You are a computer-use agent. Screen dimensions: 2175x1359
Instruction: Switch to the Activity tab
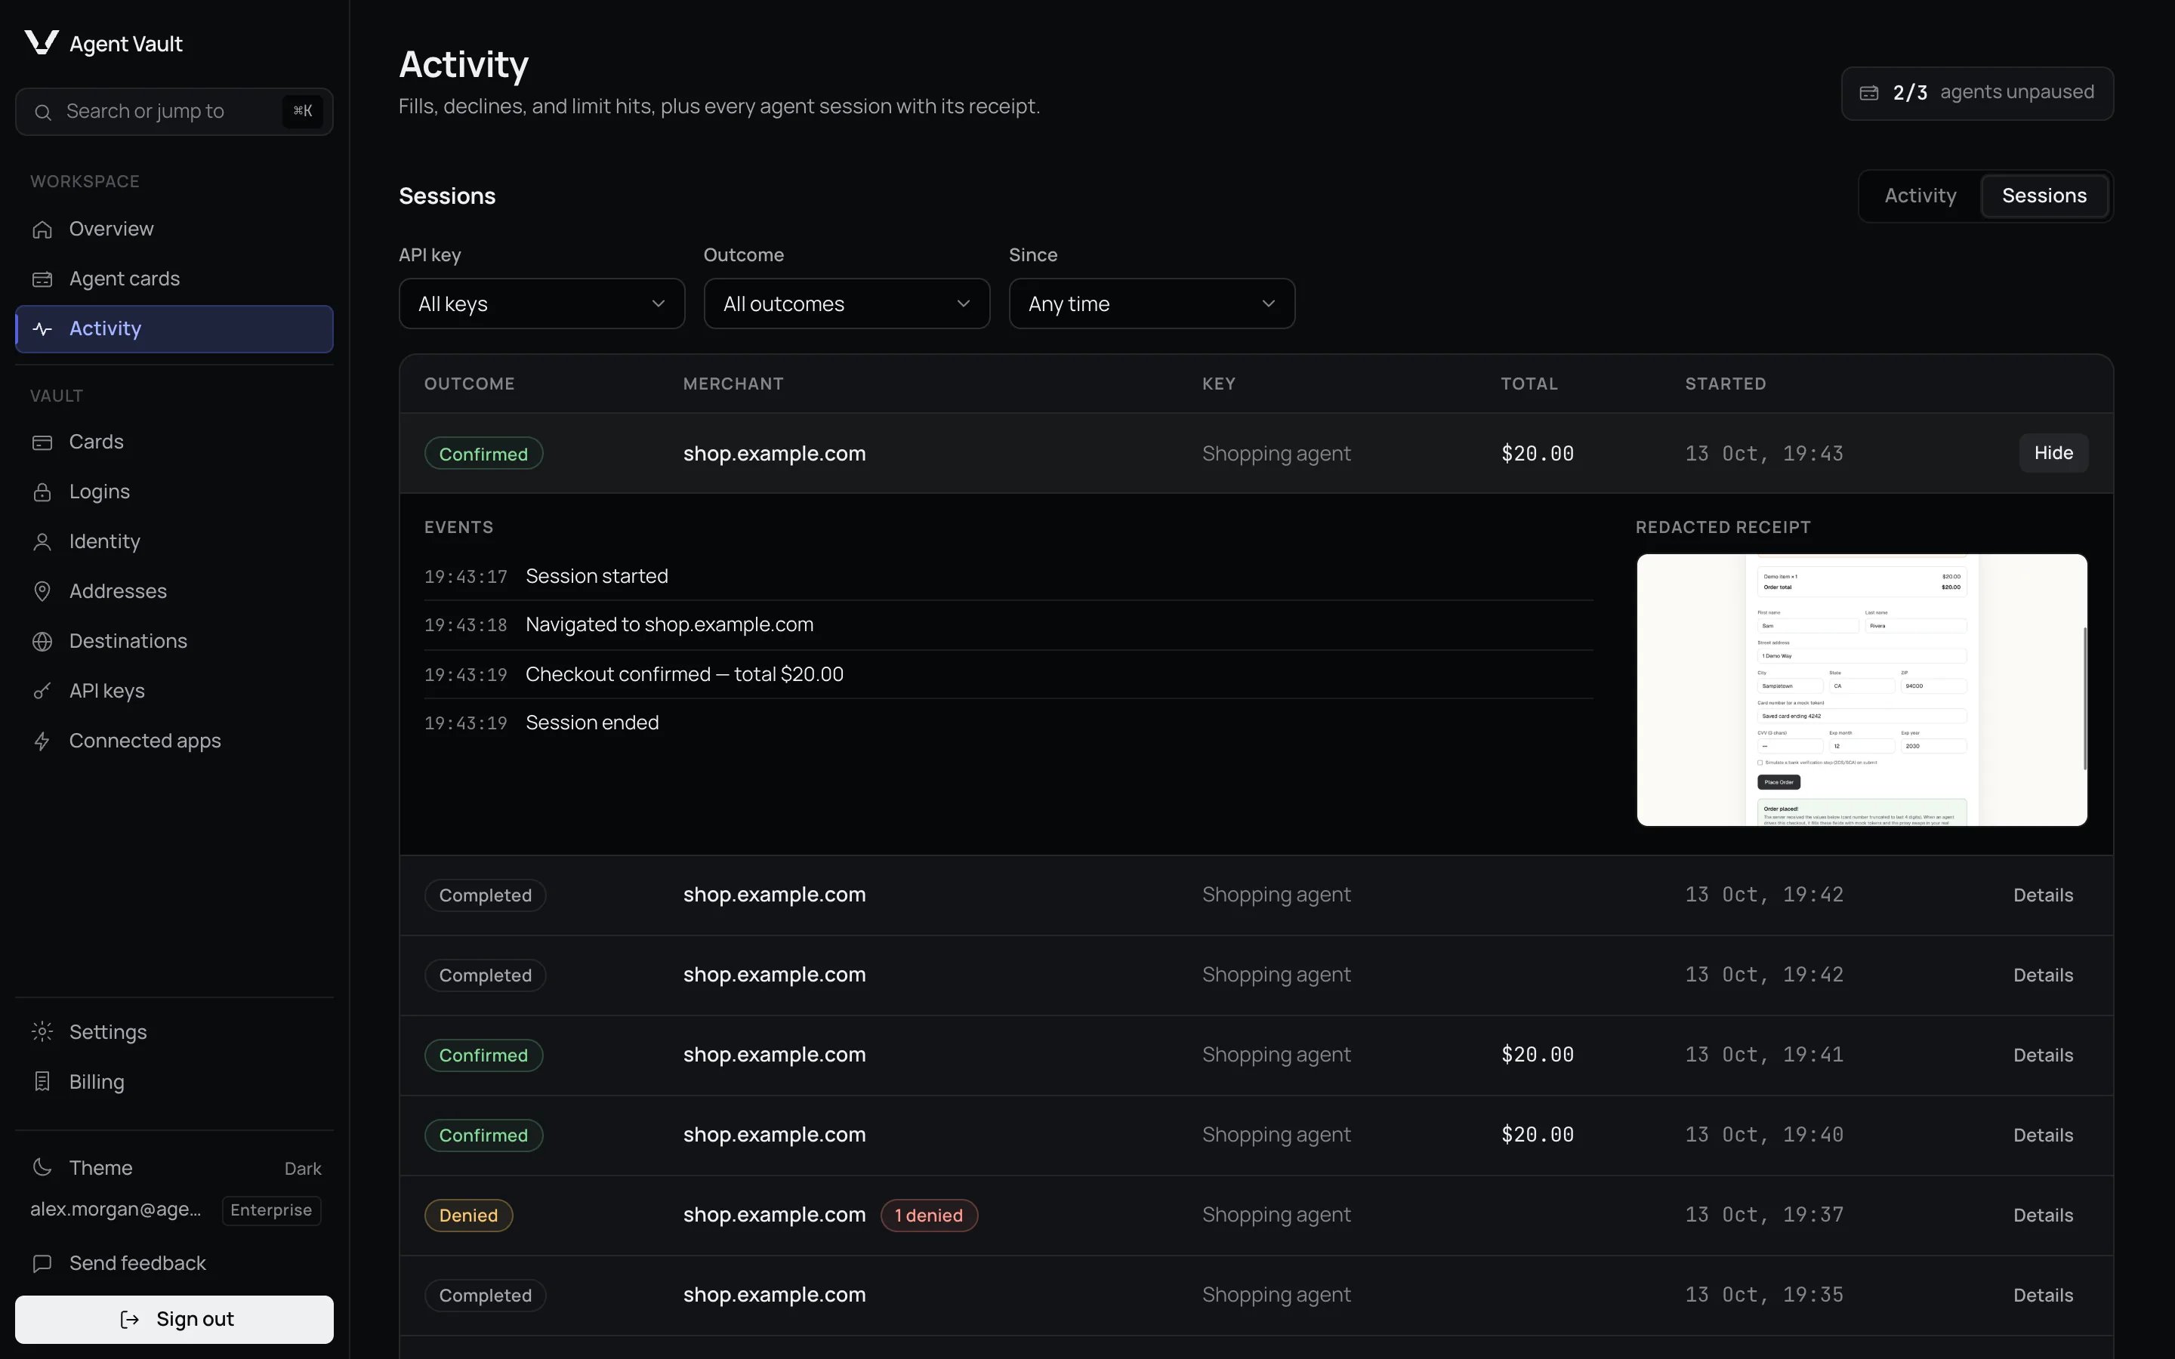pyautogui.click(x=1920, y=196)
